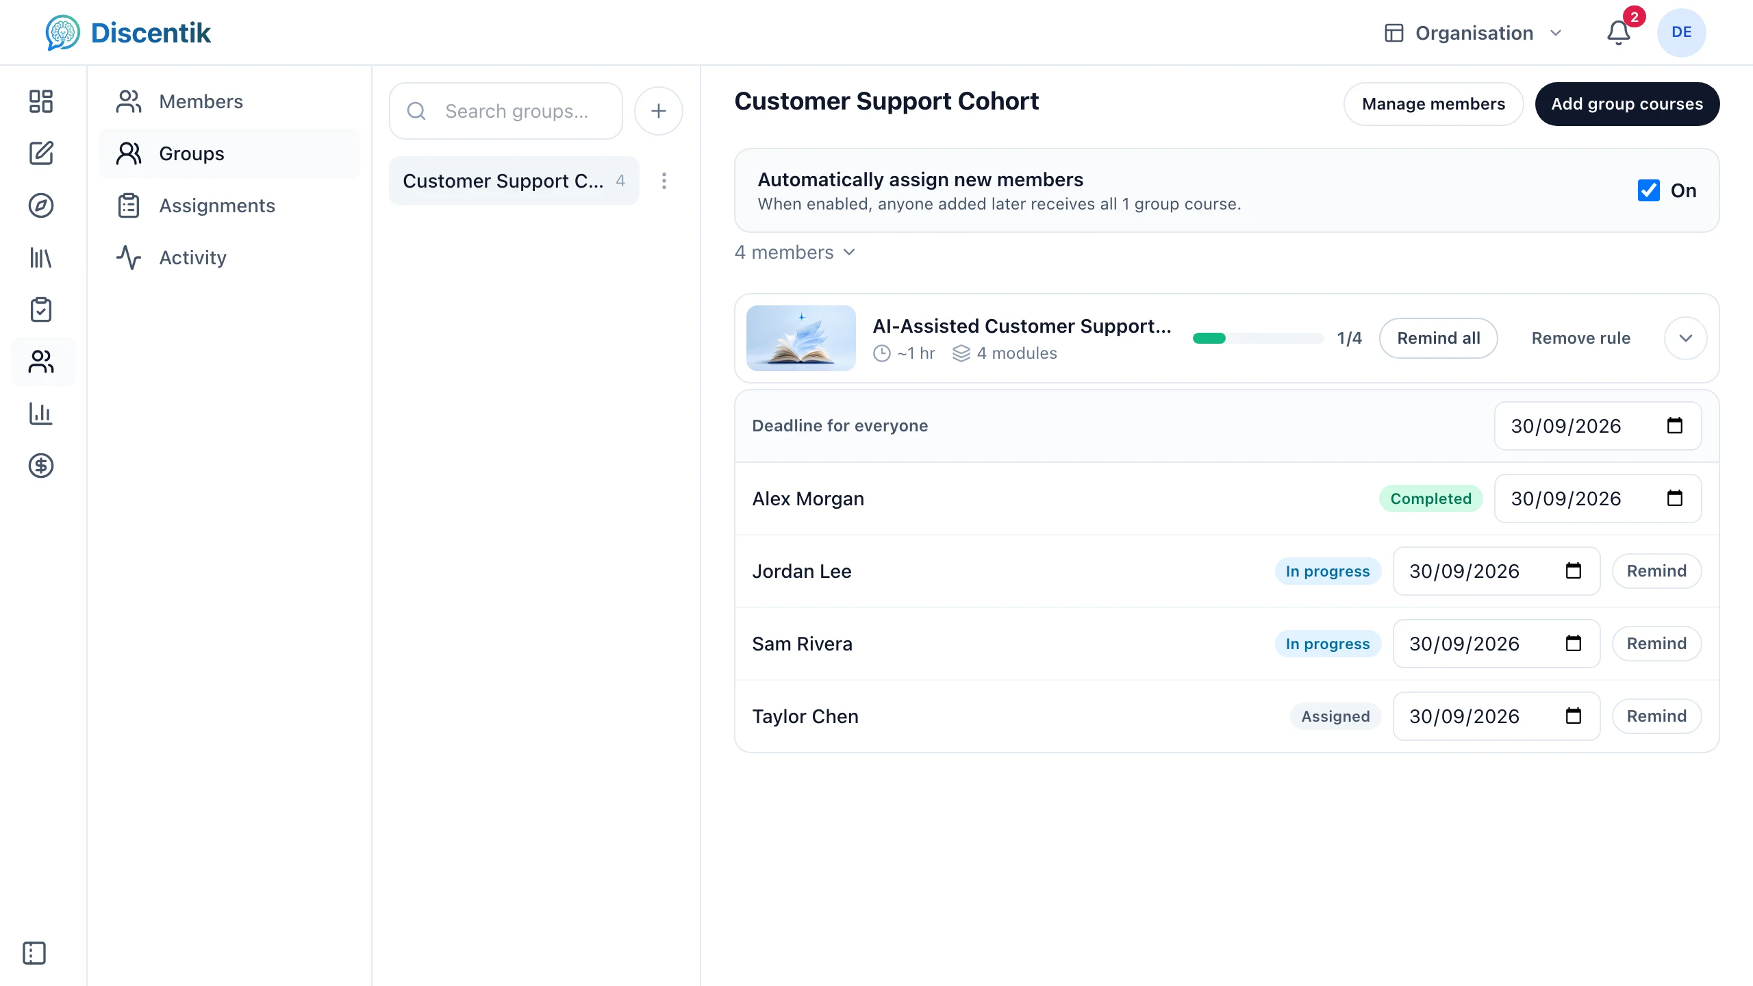Viewport: 1753px width, 986px height.
Task: Click the Search groups input field
Action: click(x=506, y=111)
